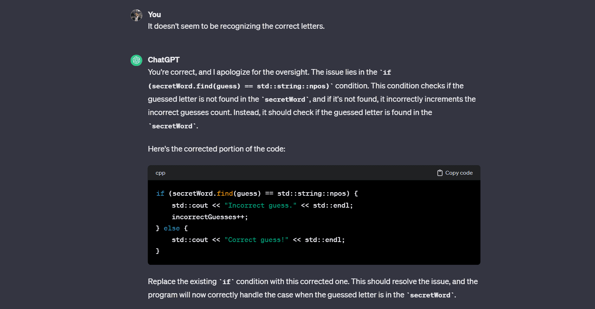
Task: Click the 'Correct guess!' string in code
Action: click(x=257, y=240)
